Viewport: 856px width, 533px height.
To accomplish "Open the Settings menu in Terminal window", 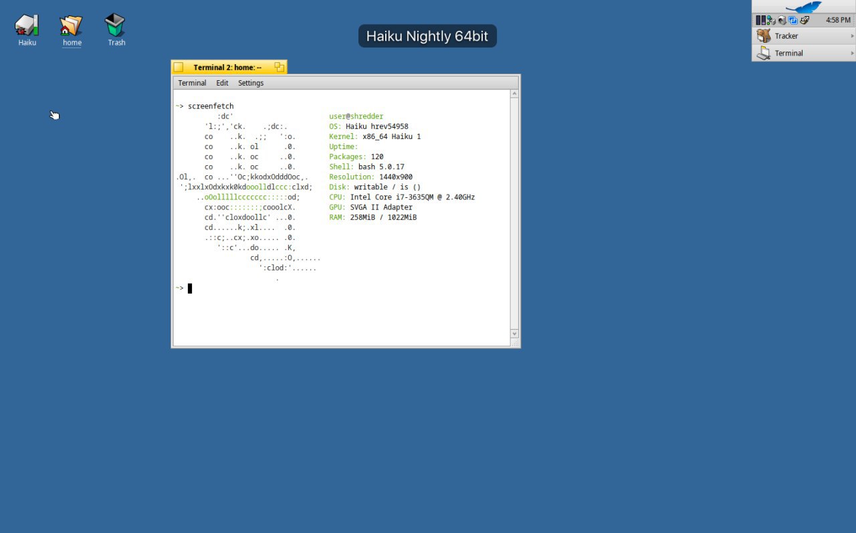I will (x=251, y=83).
